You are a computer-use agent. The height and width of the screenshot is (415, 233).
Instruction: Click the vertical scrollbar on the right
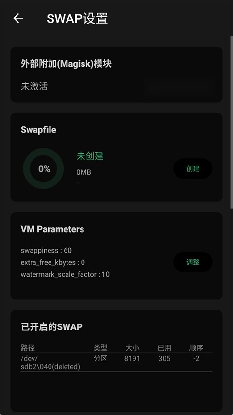point(232,122)
